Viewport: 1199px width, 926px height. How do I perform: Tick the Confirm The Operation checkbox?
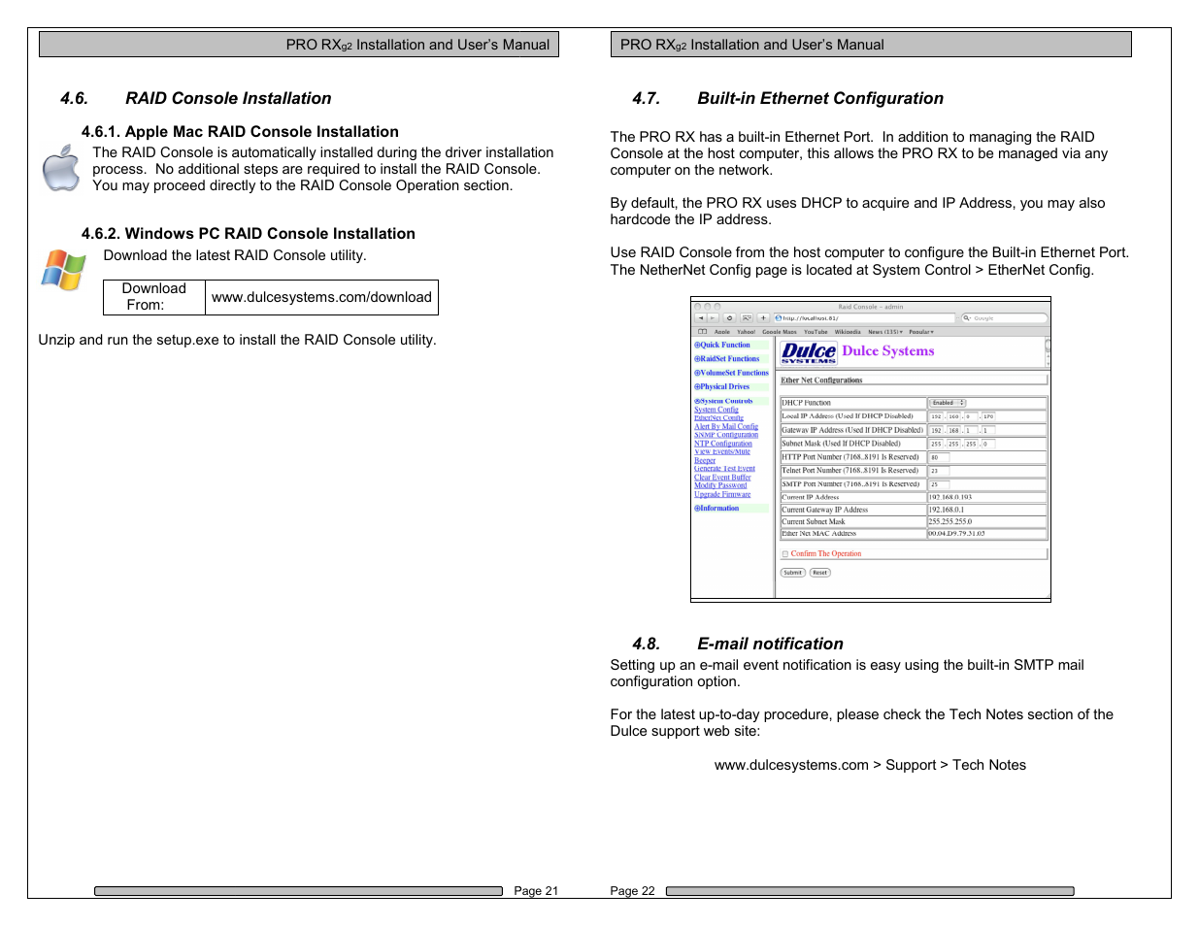[x=784, y=554]
